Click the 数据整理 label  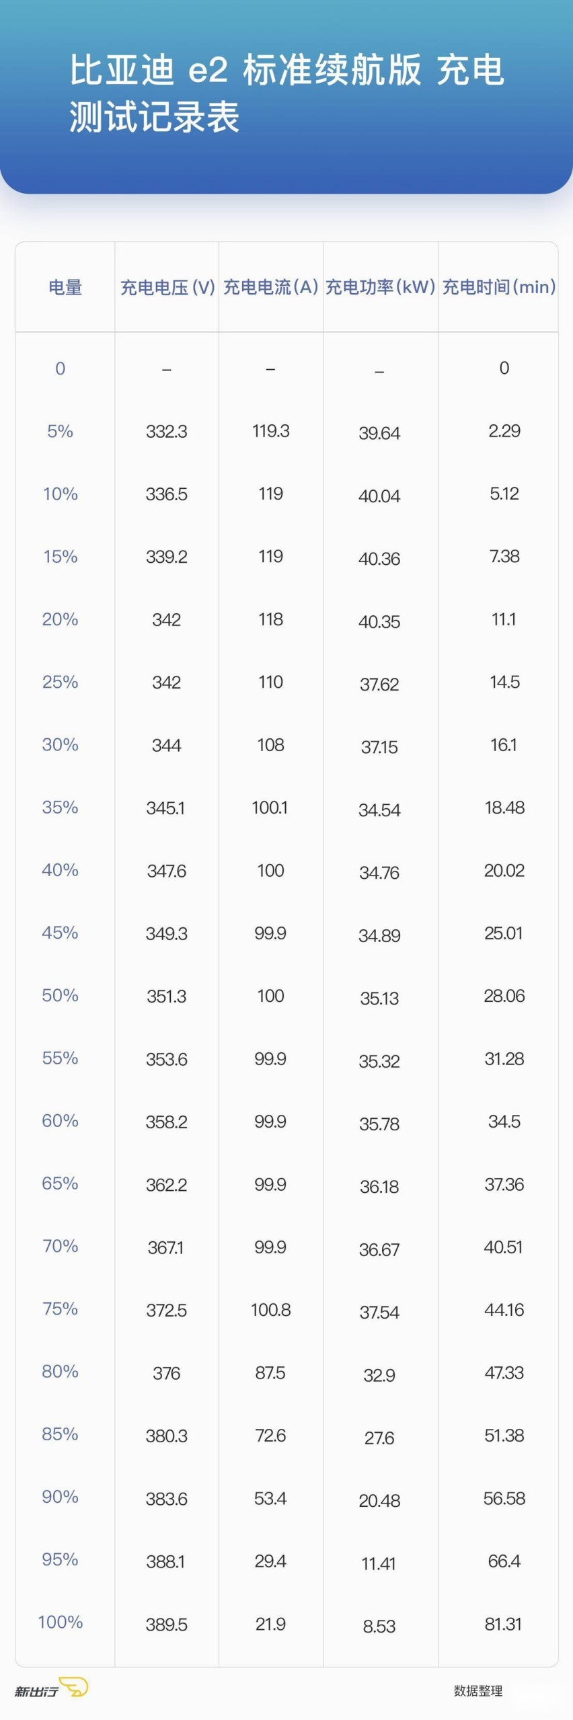pyautogui.click(x=478, y=1690)
